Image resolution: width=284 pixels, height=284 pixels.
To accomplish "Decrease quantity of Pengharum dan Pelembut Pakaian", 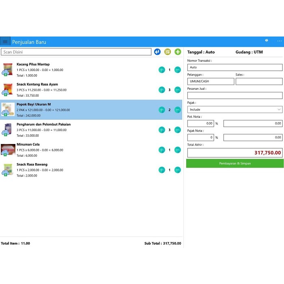I will [x=178, y=130].
